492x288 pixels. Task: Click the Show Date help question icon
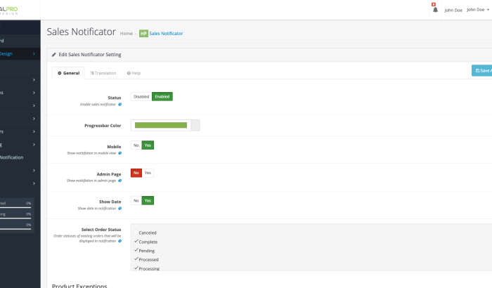click(120, 209)
